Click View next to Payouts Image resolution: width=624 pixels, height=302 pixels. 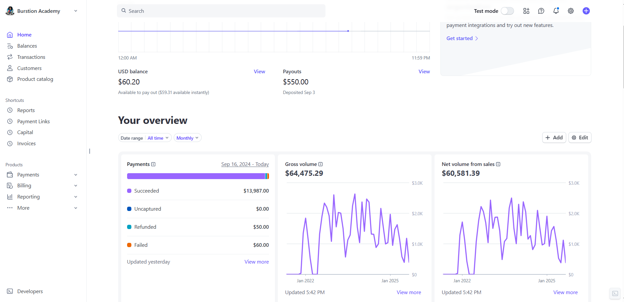[x=424, y=72]
